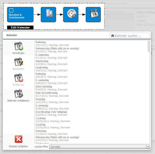The image size is (155, 154).
Task: Expand the Landes-Filter dropdown arrow
Action: 148,147
